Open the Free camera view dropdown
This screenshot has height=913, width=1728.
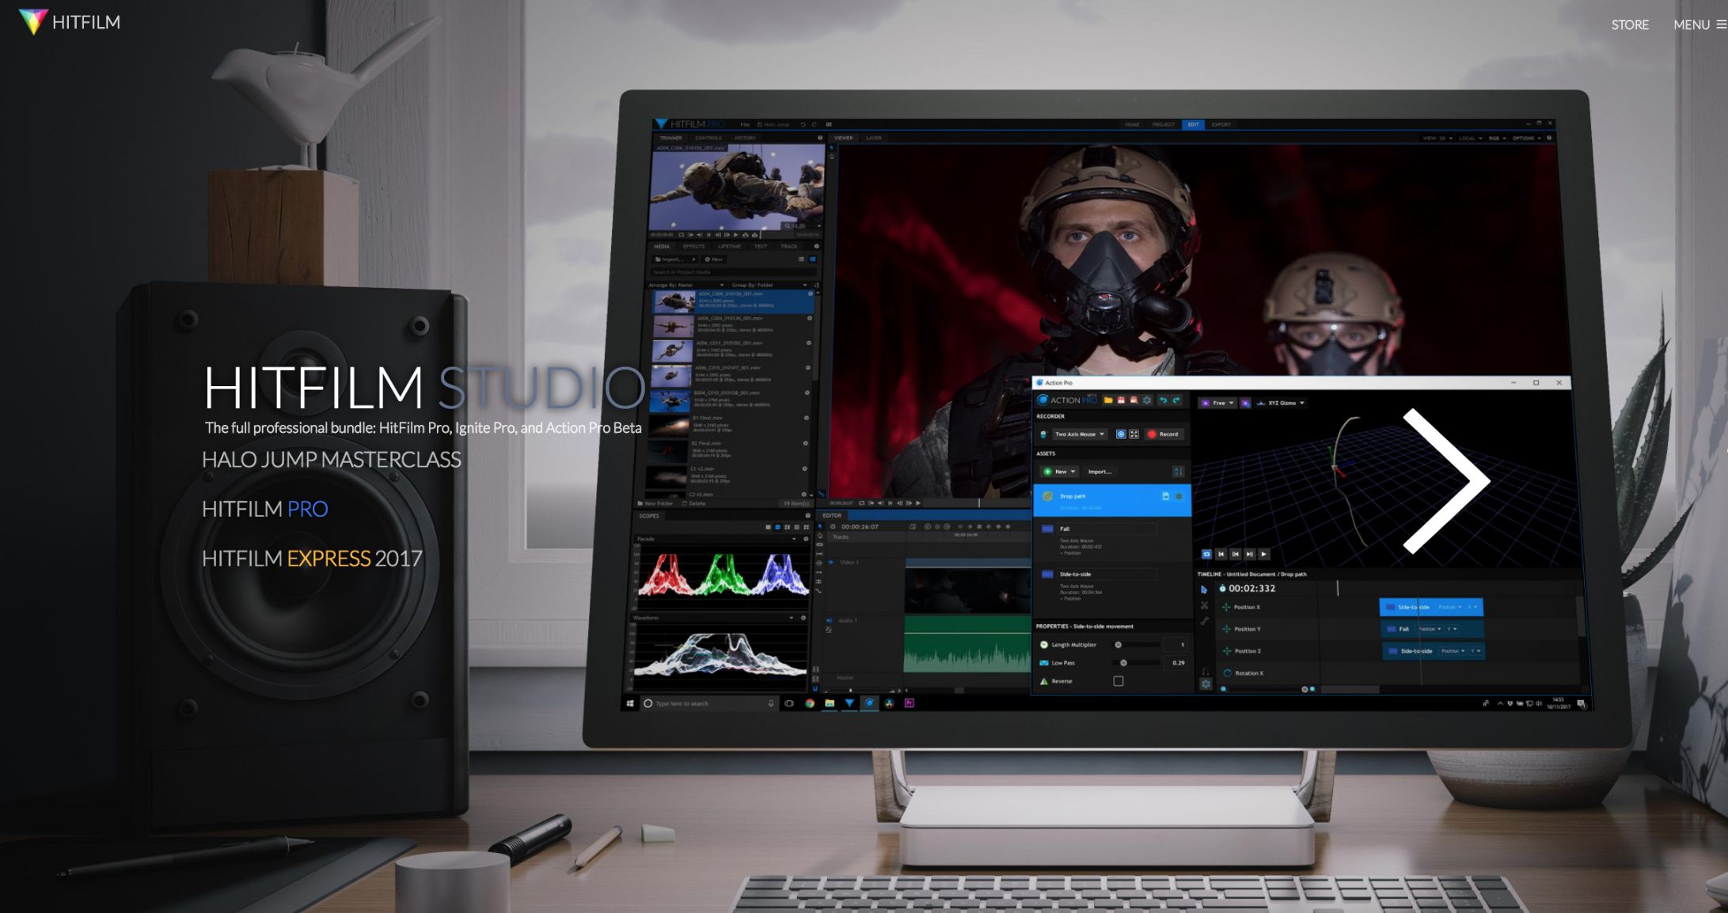pyautogui.click(x=1218, y=403)
